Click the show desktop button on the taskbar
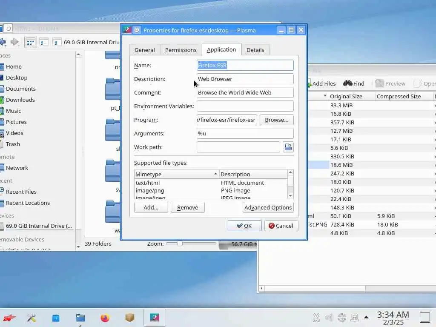The width and height of the screenshot is (436, 327). [425, 318]
